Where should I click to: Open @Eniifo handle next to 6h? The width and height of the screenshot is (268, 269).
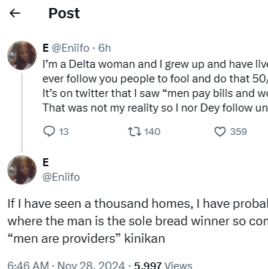pyautogui.click(x=70, y=48)
